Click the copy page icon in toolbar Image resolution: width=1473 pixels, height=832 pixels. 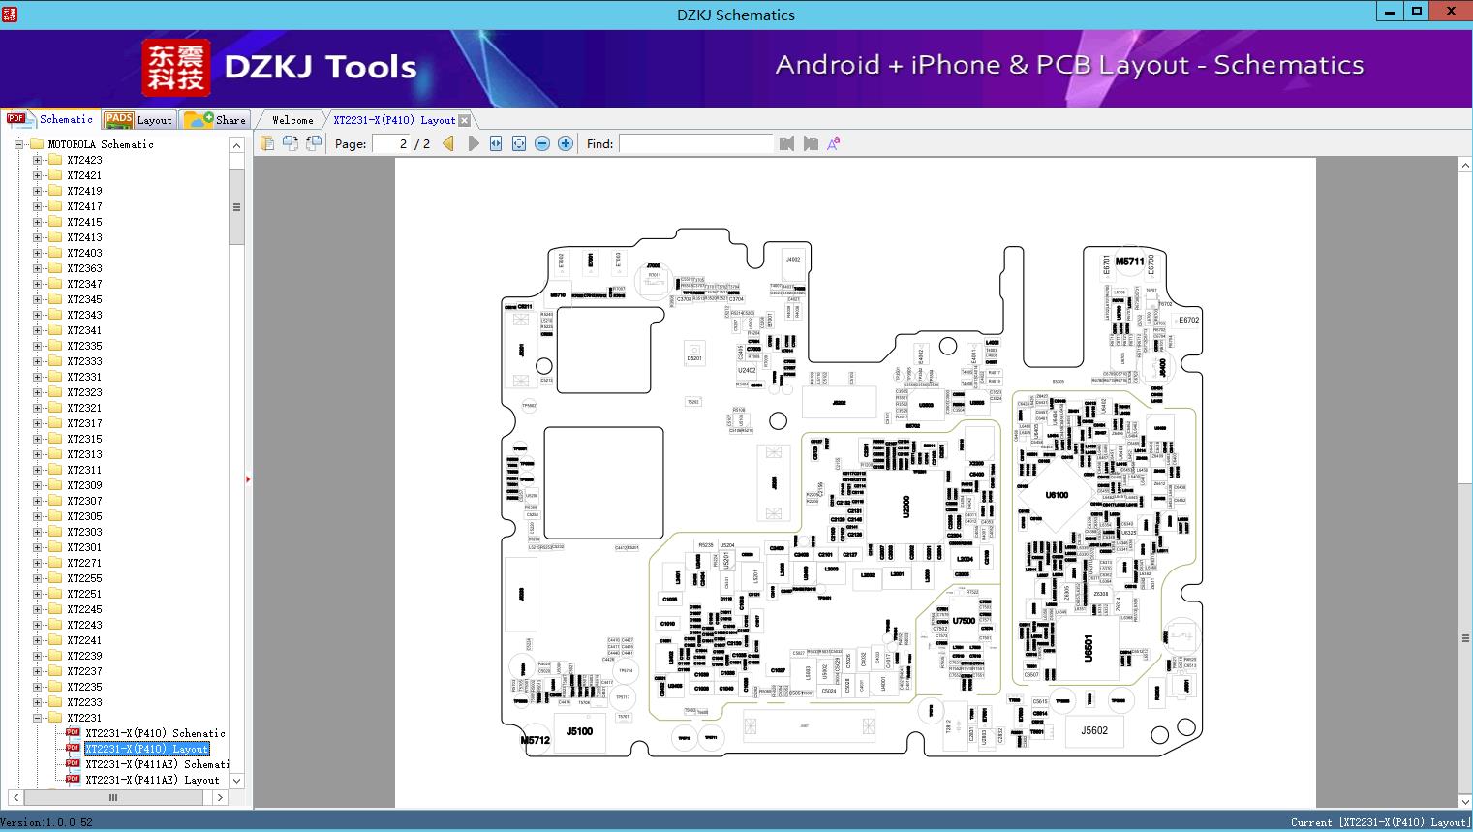pos(266,143)
